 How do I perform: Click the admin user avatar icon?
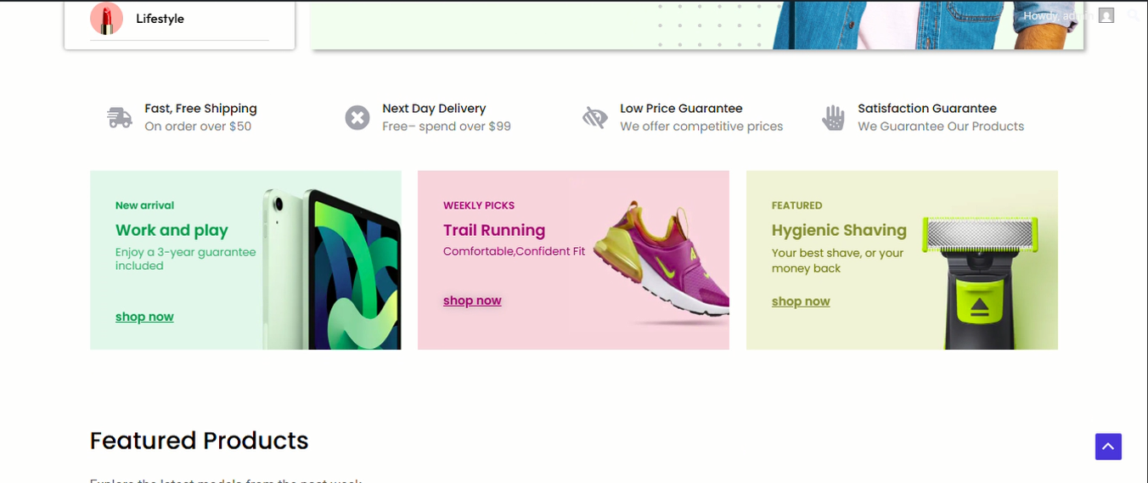click(x=1106, y=15)
